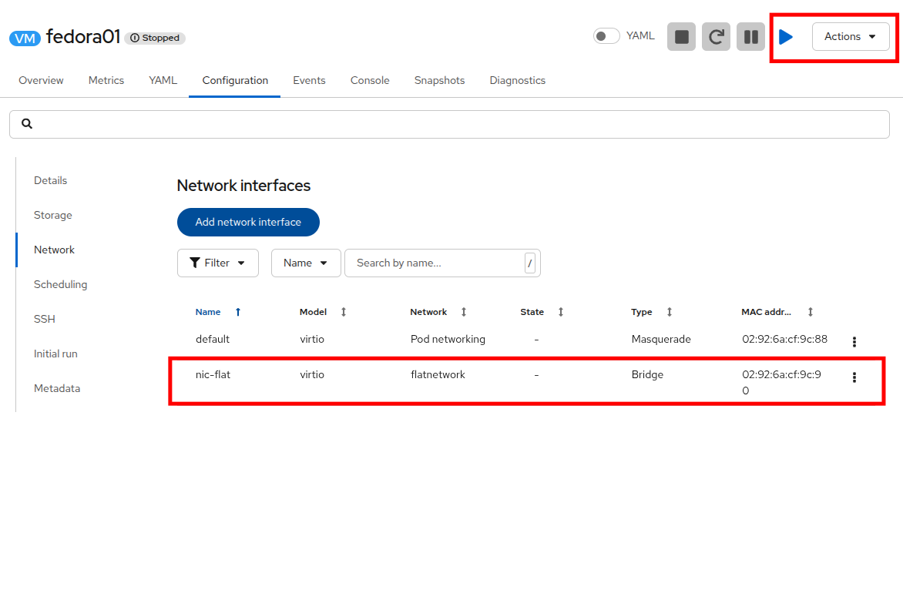Expand the Filter dropdown
This screenshot has height=610, width=903.
pos(218,263)
